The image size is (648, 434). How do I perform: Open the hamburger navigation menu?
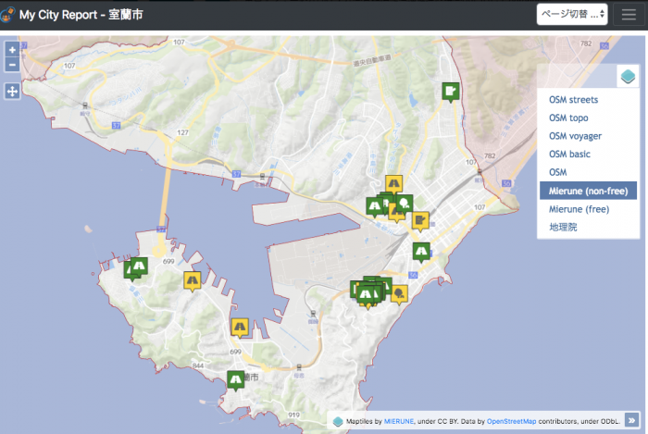pos(629,15)
